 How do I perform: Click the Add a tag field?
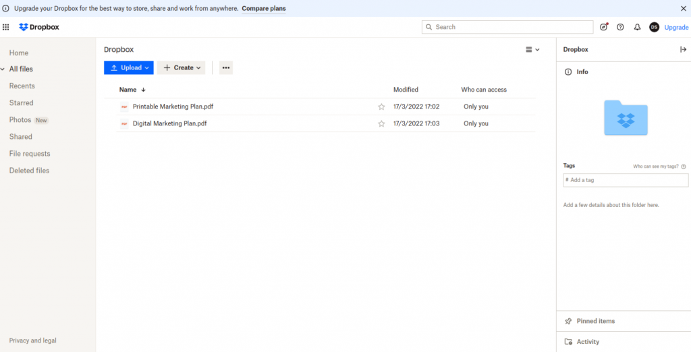(625, 180)
